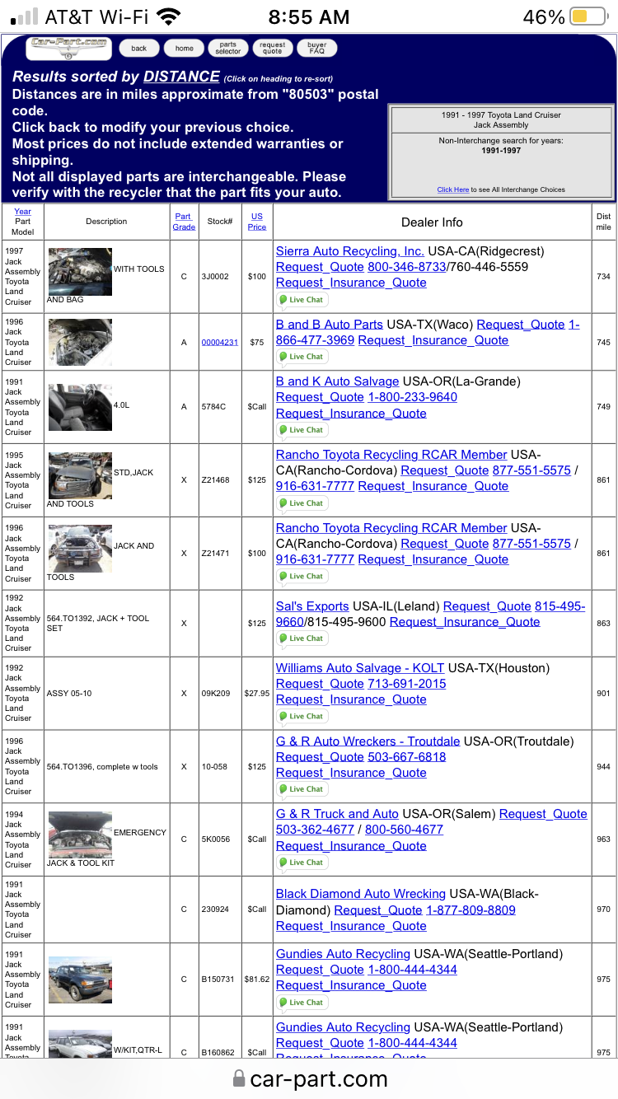Sort by Year column header
This screenshot has width=618, height=1099.
click(x=22, y=212)
